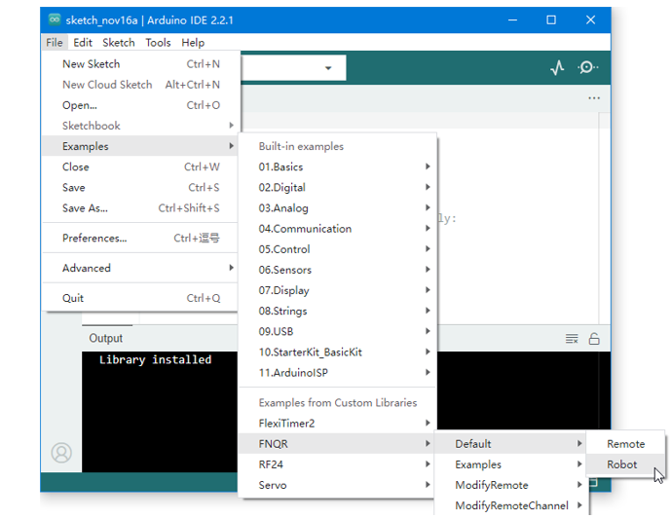
Task: Open the Serial Plotter icon
Action: [557, 67]
